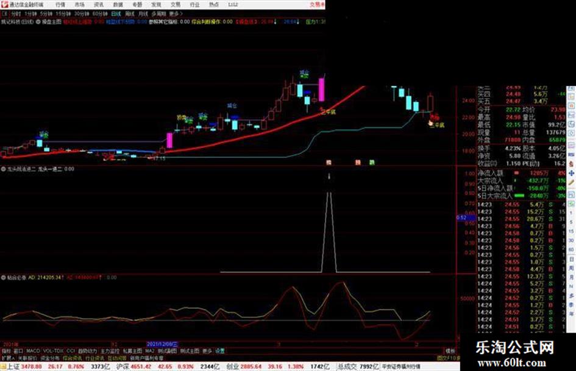The width and height of the screenshot is (576, 371).
Task: Open the 发现 menu
Action: [156, 5]
